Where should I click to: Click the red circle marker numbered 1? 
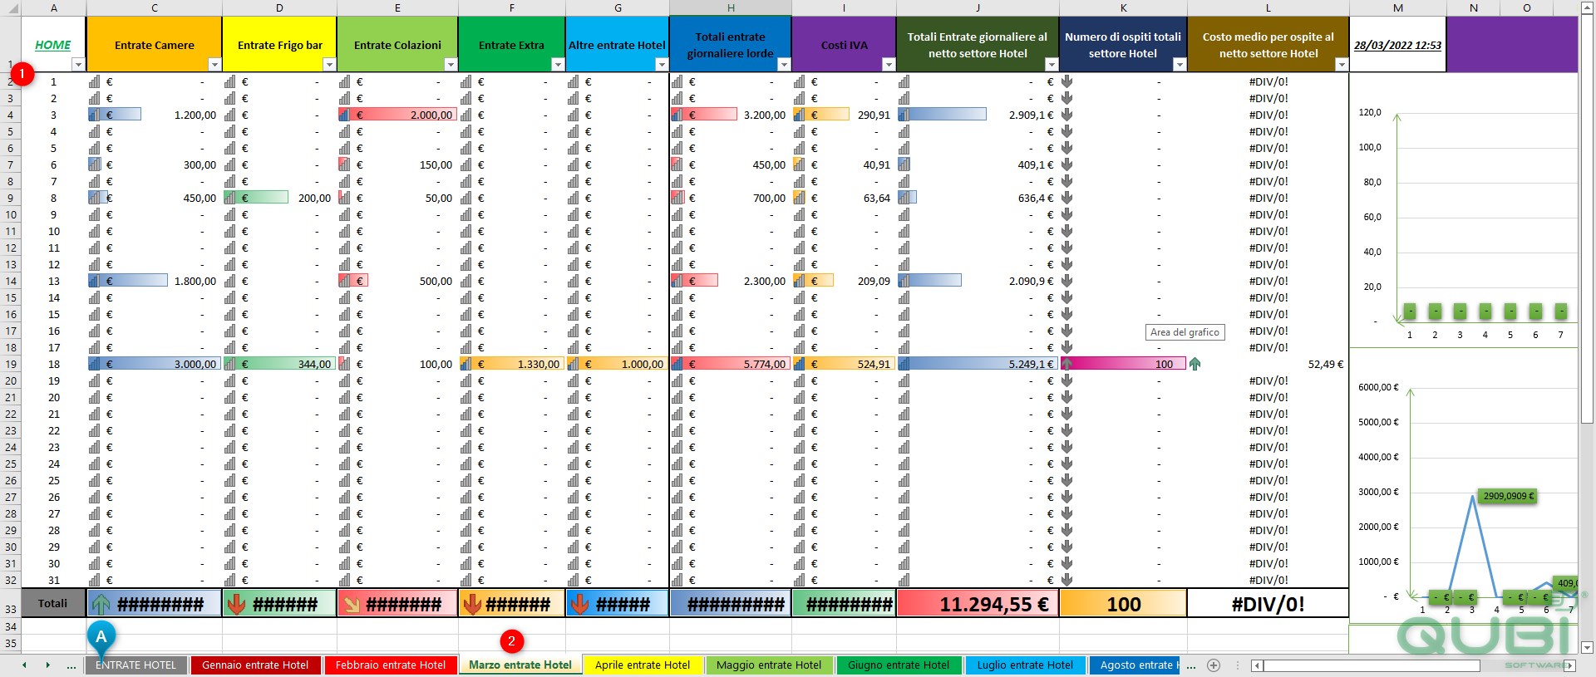click(22, 74)
